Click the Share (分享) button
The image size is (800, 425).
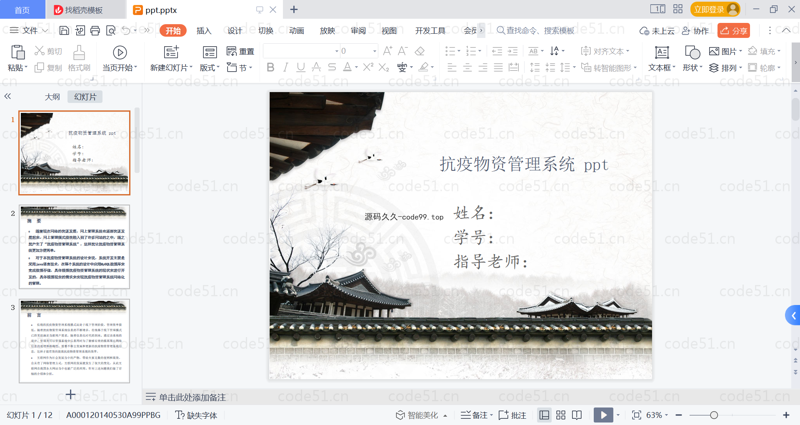pyautogui.click(x=734, y=30)
